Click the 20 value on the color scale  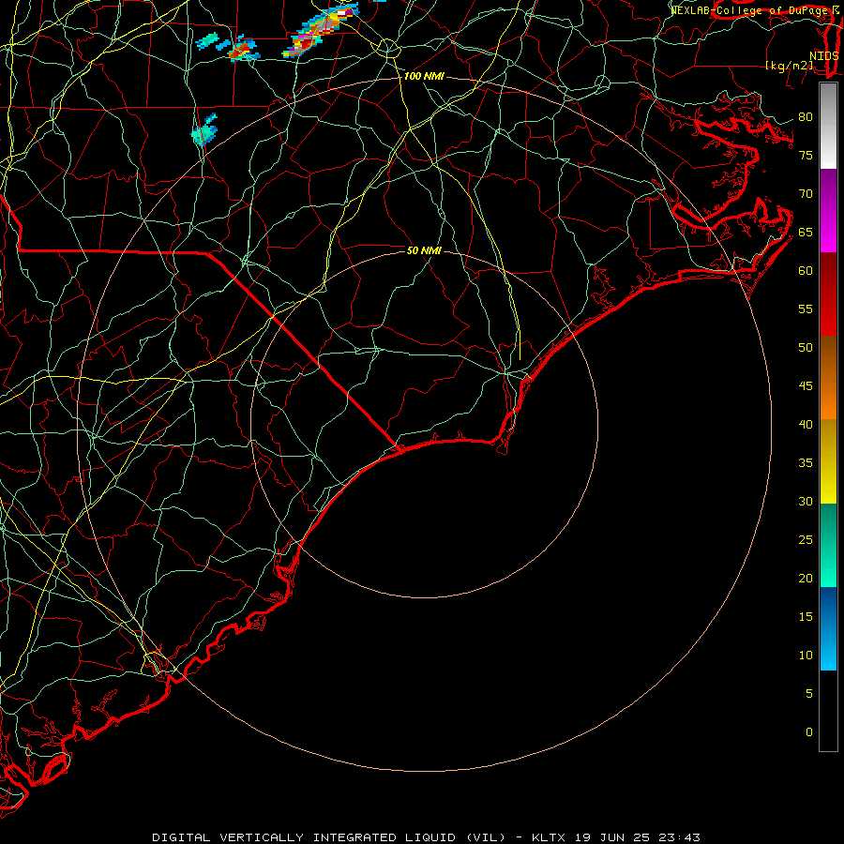pyautogui.click(x=806, y=579)
